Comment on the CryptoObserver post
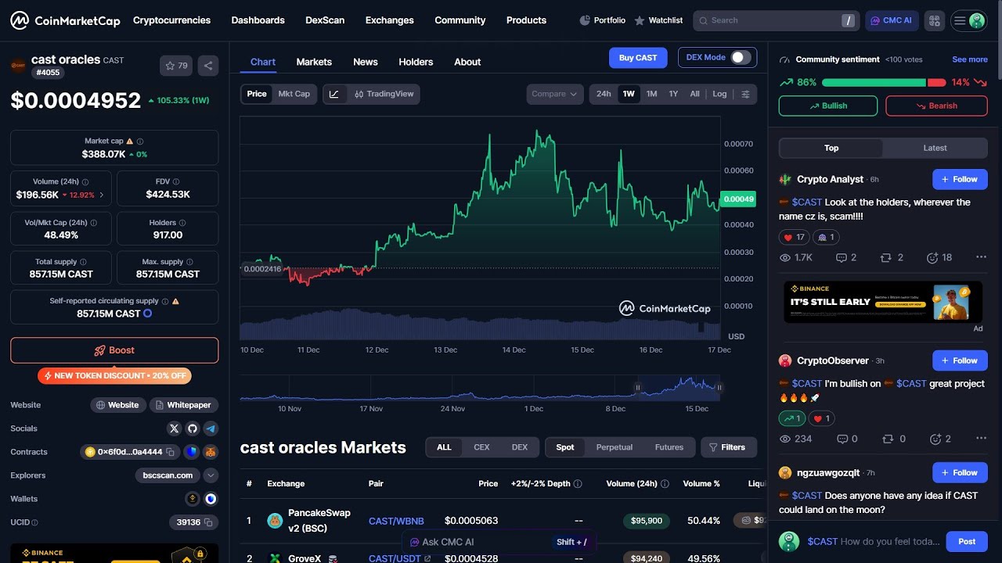The image size is (1002, 563). 846,439
